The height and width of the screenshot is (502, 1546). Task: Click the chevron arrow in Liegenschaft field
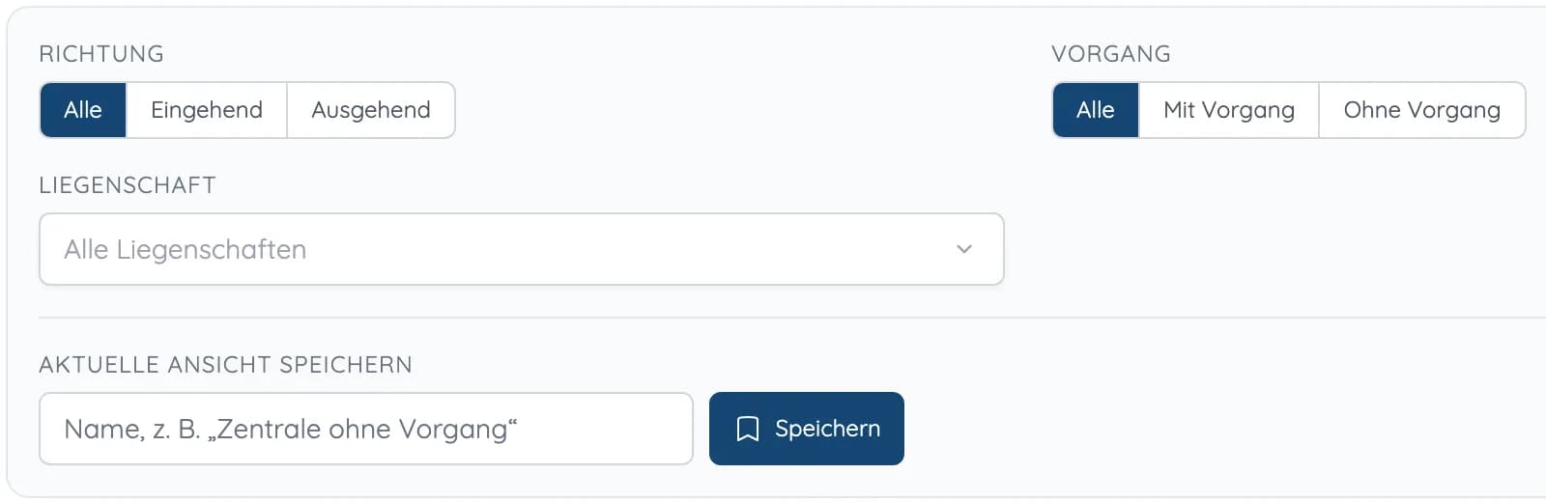coord(963,249)
